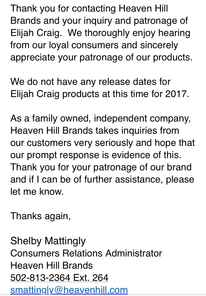Click the opening 'Thank you for contacting' line

tap(89, 8)
